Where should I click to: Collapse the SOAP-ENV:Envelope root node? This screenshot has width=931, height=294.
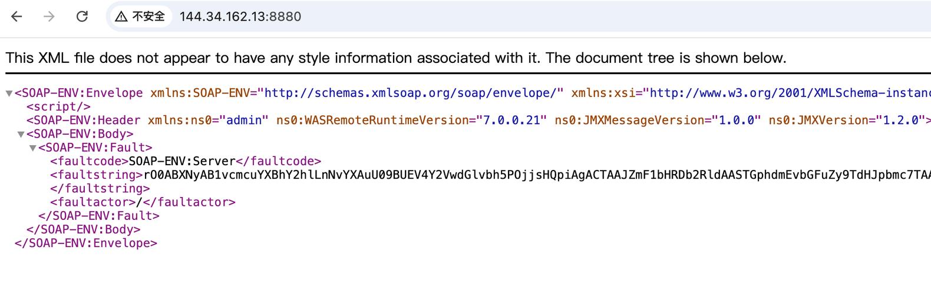9,93
